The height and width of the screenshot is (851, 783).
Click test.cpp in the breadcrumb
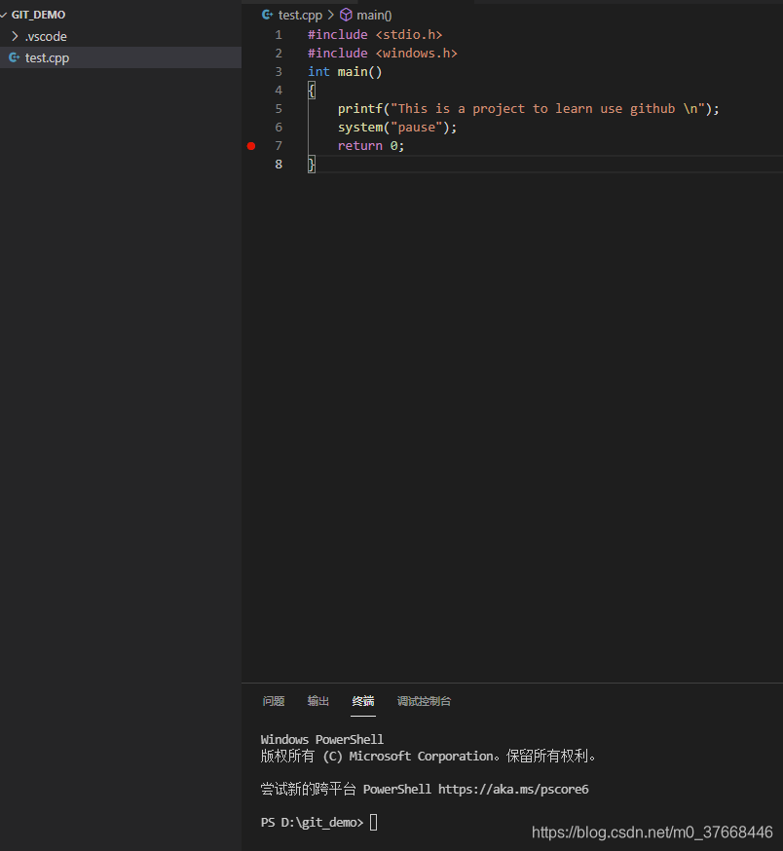(x=300, y=16)
